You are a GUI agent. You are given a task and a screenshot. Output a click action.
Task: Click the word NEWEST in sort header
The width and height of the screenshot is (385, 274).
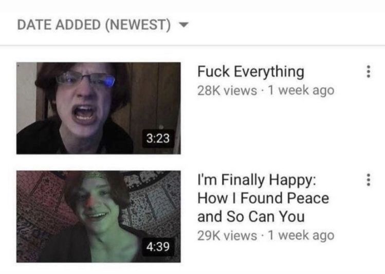tap(138, 25)
